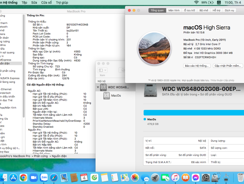This screenshot has width=244, height=184.
Task: Open the Sửa menu
Action: coord(34,3)
